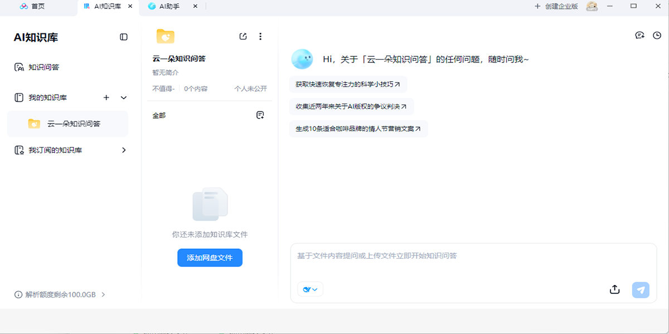Click the add note icon beside 全部
This screenshot has width=669, height=334.
point(260,115)
